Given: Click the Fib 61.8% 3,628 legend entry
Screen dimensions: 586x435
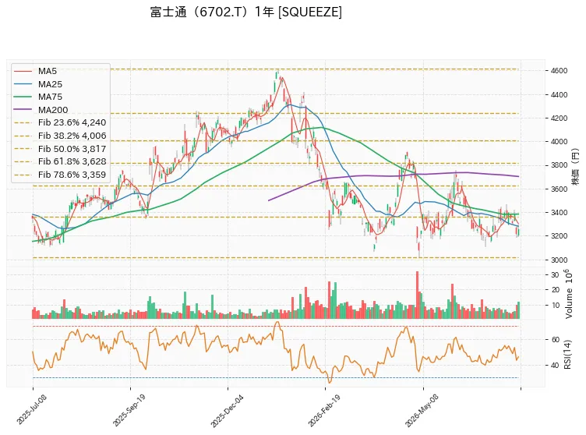Looking at the screenshot, I should coord(60,161).
